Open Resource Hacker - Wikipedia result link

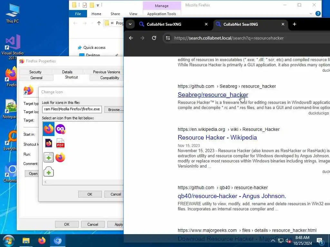[217, 137]
